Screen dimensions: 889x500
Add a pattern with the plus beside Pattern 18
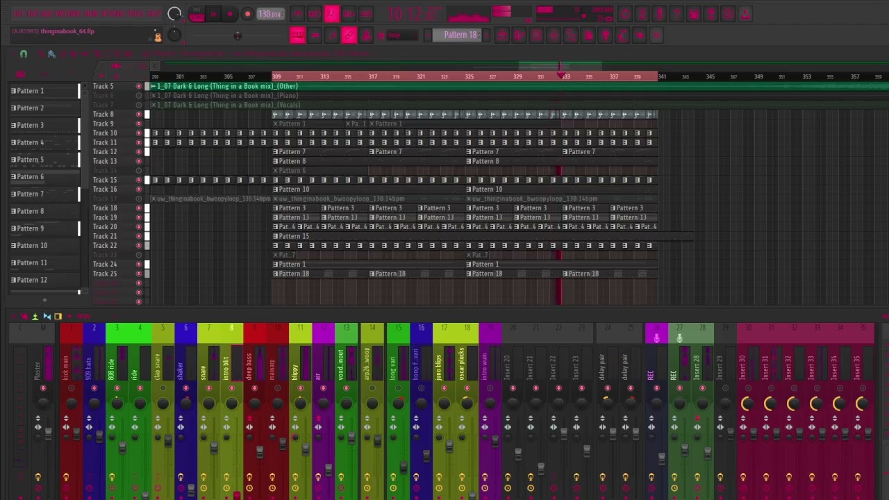[x=486, y=35]
